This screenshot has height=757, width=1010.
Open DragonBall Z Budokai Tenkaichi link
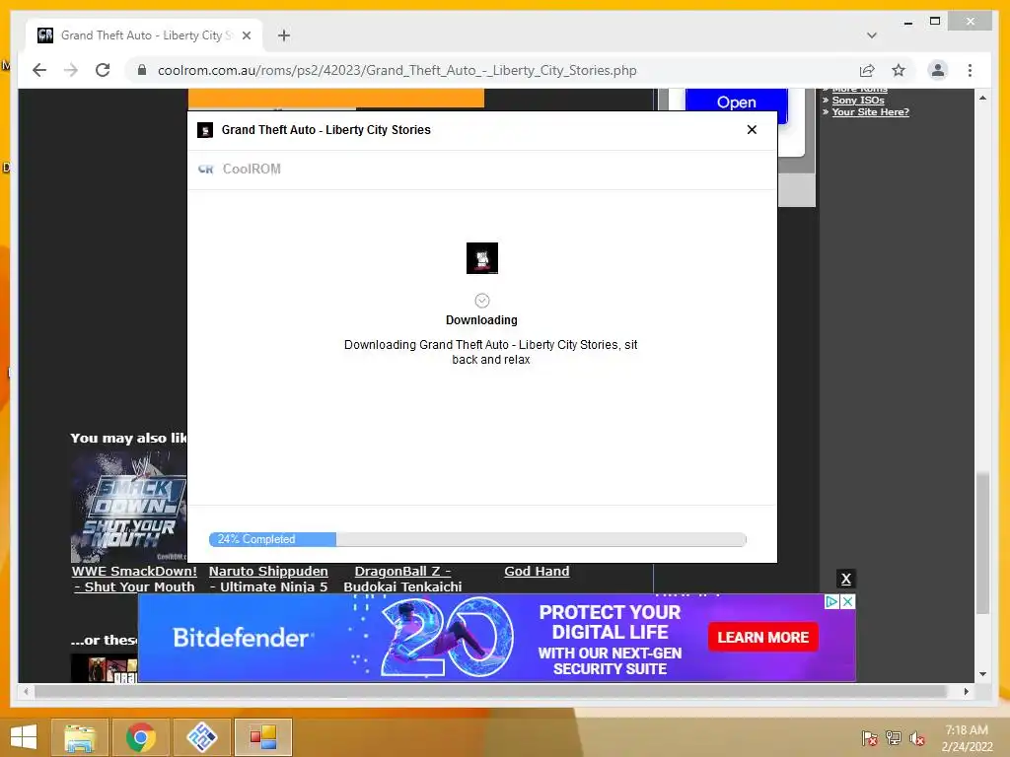pos(402,579)
